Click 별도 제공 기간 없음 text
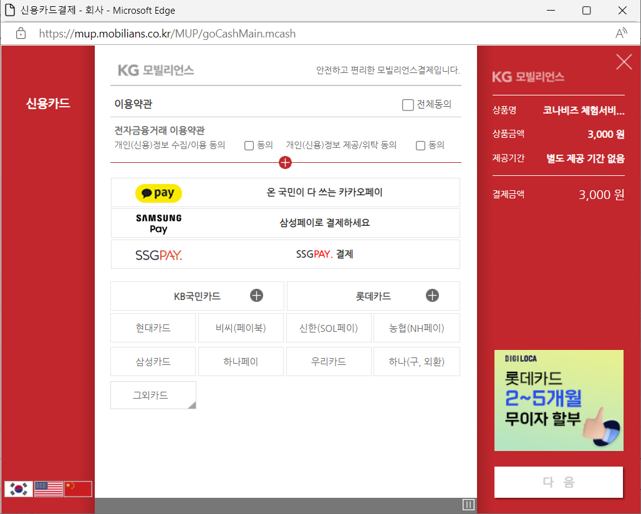This screenshot has height=514, width=641. click(x=586, y=158)
